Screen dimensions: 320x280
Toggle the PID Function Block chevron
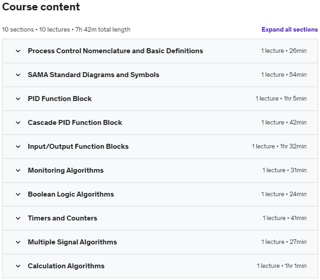pos(18,99)
